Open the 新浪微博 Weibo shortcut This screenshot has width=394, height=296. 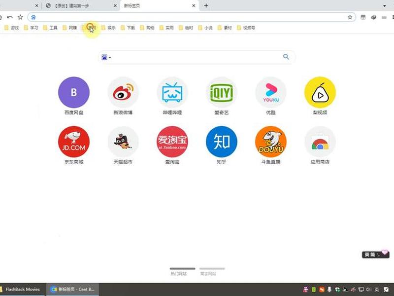(x=123, y=96)
